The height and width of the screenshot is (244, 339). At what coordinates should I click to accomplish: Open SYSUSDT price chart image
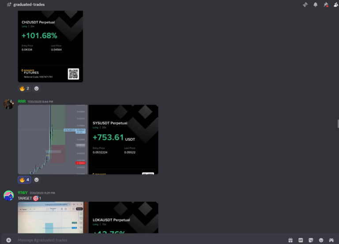point(52,139)
